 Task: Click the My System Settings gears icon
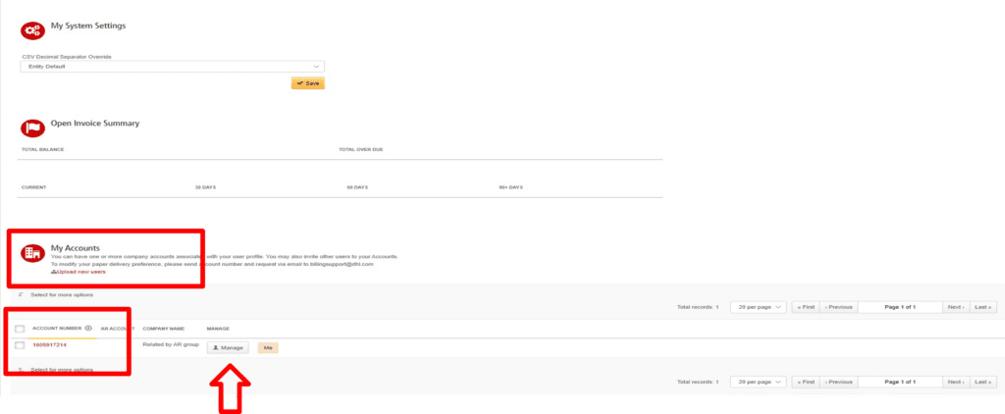tap(33, 31)
